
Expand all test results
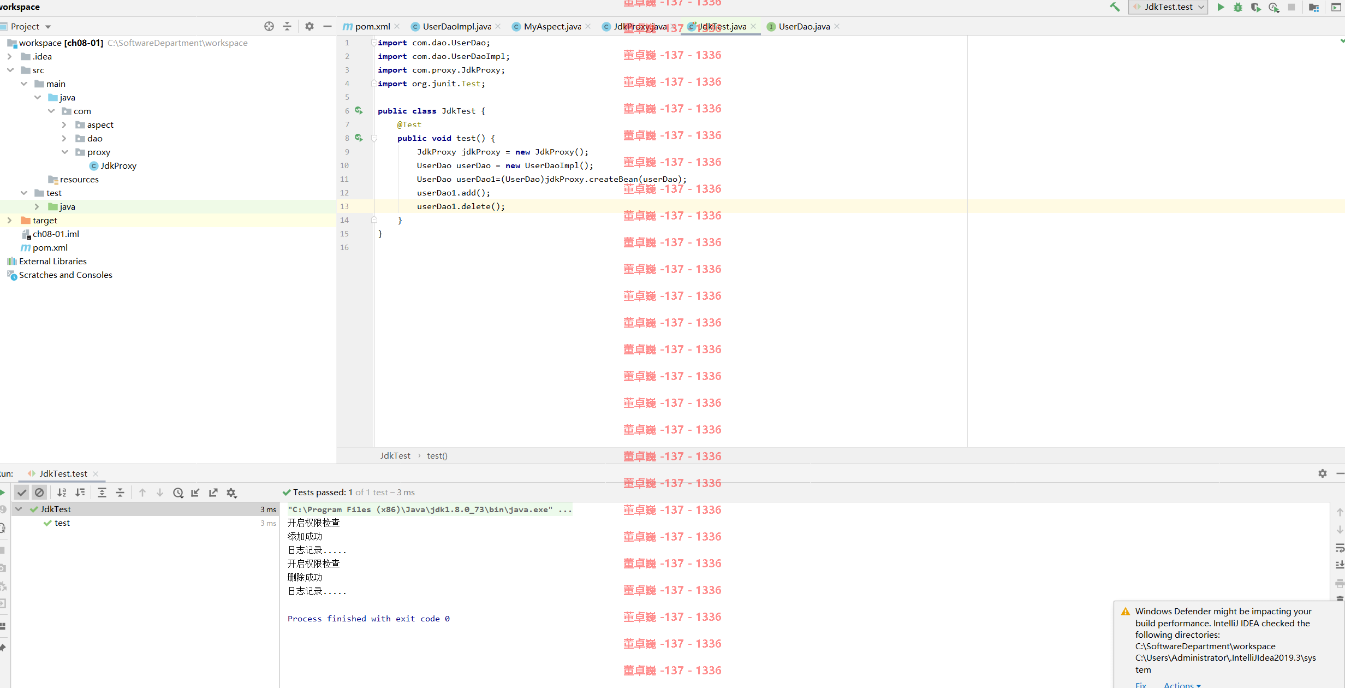[102, 493]
